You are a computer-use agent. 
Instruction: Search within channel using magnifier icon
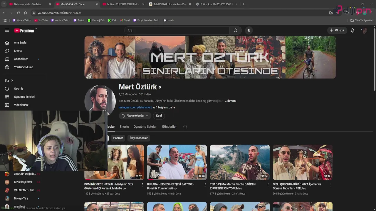185,127
